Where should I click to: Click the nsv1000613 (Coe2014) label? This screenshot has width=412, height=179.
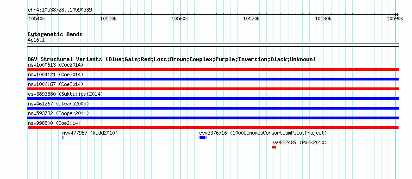[56, 65]
